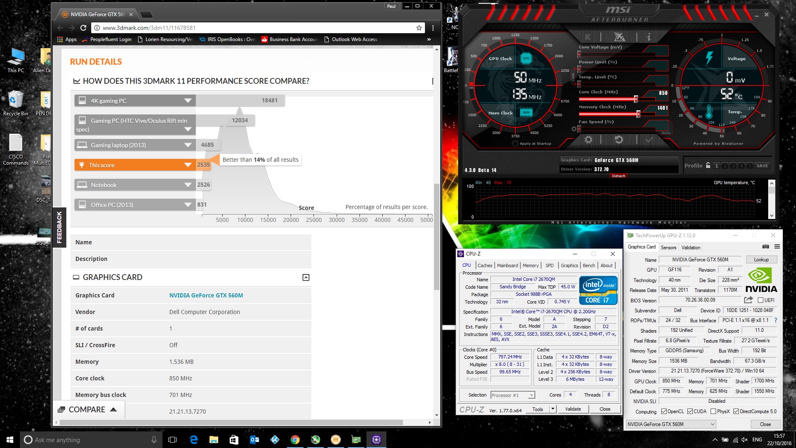Switch to the Validation tab in GPU-Z
The image size is (796, 448).
click(691, 247)
